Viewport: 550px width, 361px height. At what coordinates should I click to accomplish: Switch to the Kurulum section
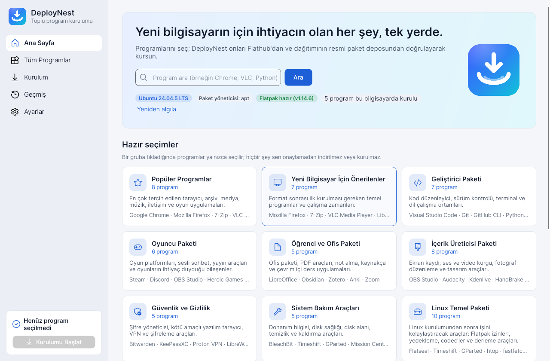point(54,77)
